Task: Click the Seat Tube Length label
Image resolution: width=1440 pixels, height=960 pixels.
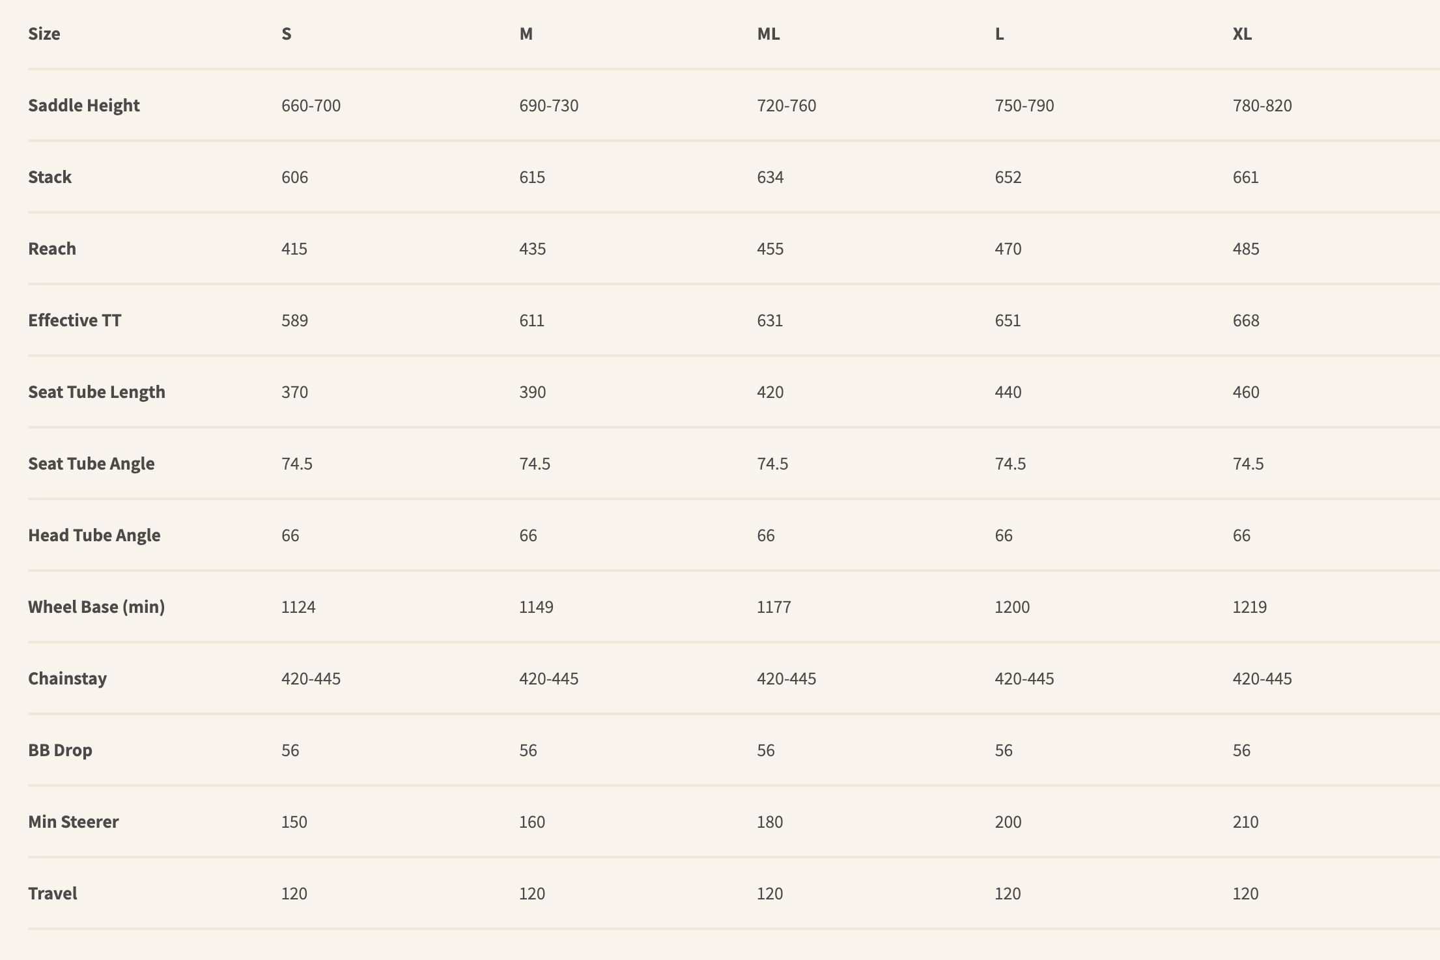Action: point(97,392)
